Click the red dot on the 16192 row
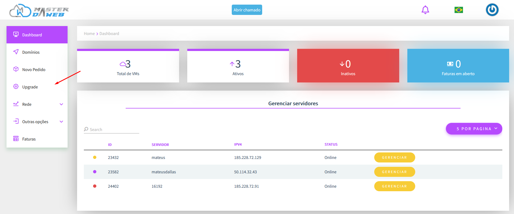This screenshot has width=514, height=214. [x=95, y=186]
